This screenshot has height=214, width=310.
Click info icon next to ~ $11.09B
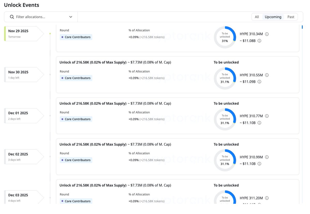(x=259, y=82)
